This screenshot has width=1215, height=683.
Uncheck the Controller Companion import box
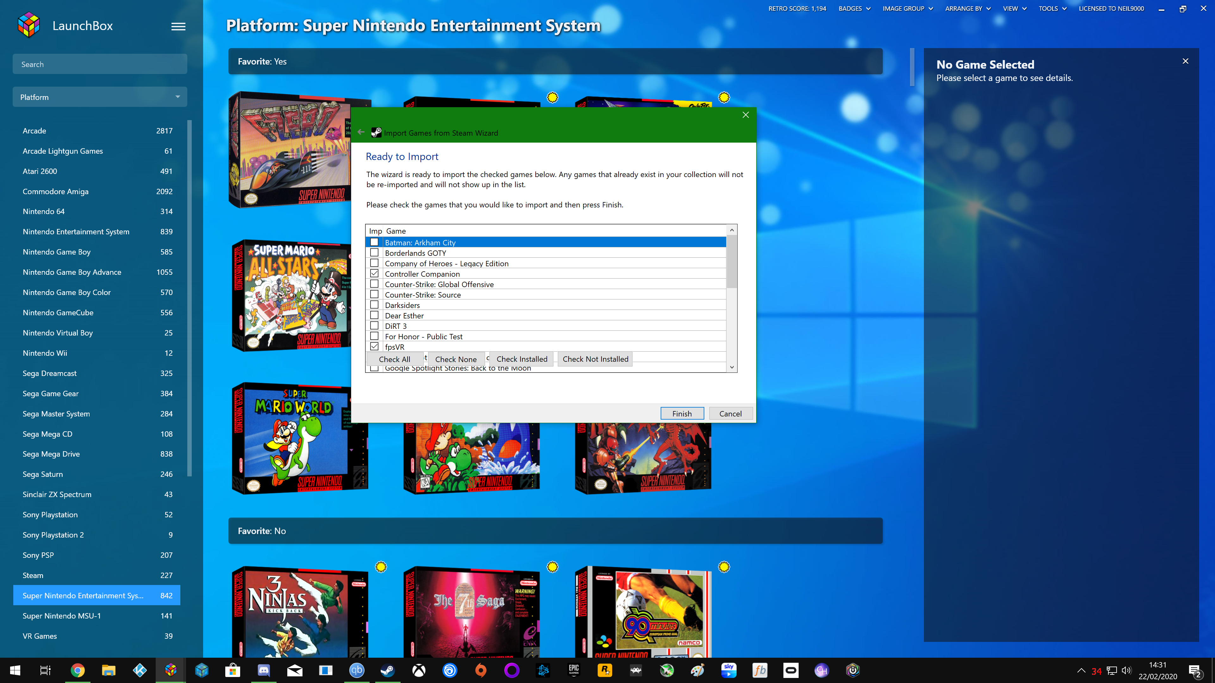375,274
